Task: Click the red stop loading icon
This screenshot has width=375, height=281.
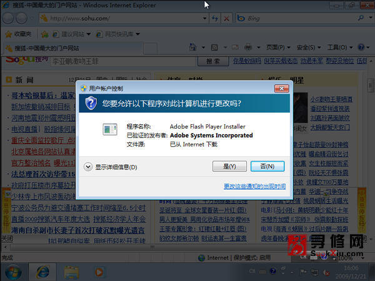Action: coord(226,18)
